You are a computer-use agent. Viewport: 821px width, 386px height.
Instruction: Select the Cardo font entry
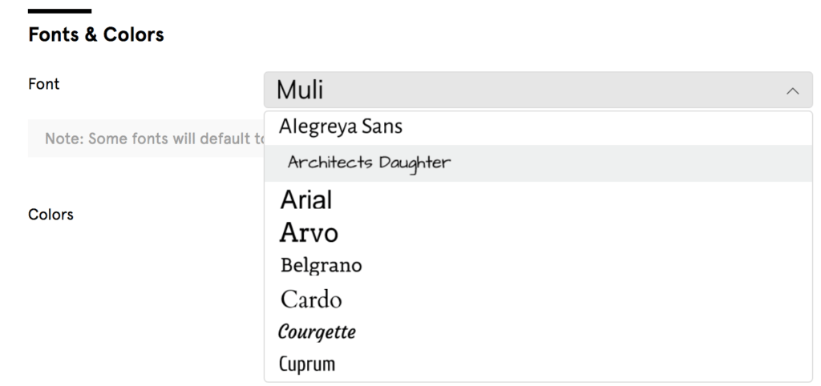pyautogui.click(x=311, y=300)
